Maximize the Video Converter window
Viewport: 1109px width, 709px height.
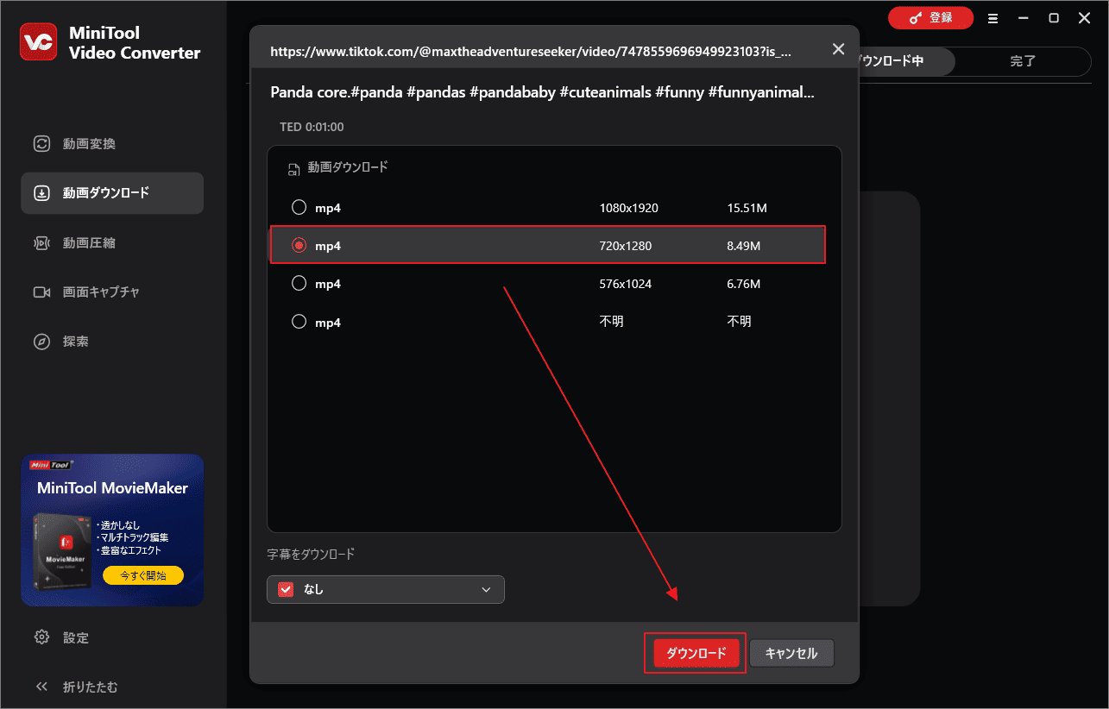click(1054, 18)
